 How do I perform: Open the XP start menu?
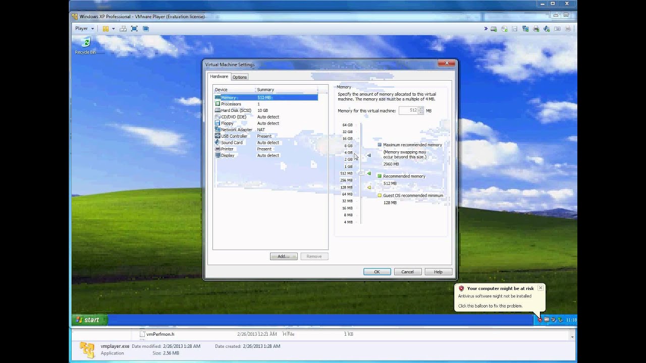[89, 320]
